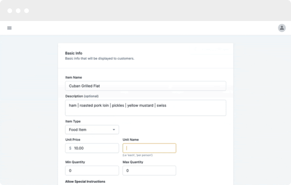Focus the Max Quantity input
The height and width of the screenshot is (185, 291).
149,171
